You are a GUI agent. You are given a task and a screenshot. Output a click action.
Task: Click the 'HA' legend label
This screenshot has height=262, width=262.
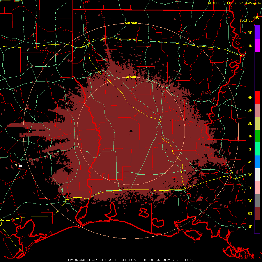tap(250, 97)
